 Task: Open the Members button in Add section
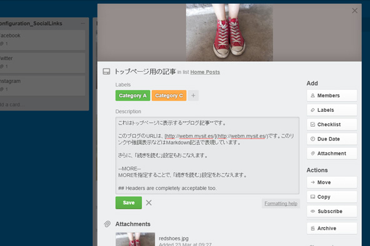click(332, 96)
